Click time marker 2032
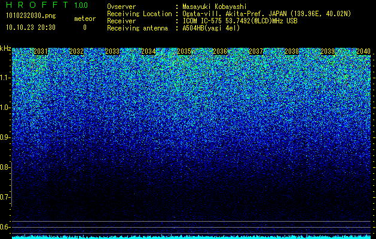 coord(77,51)
